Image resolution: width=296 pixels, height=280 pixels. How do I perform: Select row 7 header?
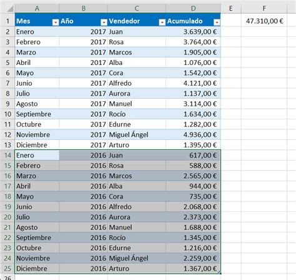(x=7, y=83)
